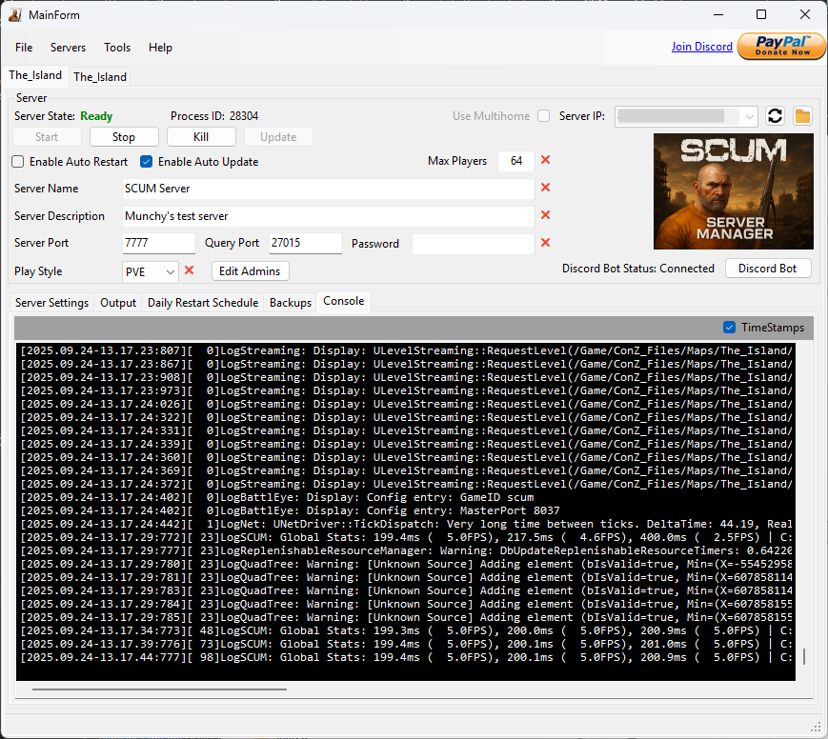Click console line timestamped 13.17.23:807
The image size is (828, 739).
pos(406,350)
